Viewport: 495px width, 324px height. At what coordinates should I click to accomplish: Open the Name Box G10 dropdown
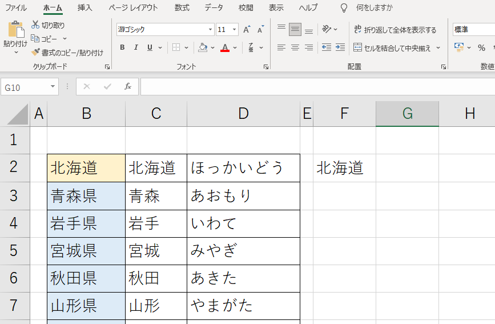click(53, 86)
